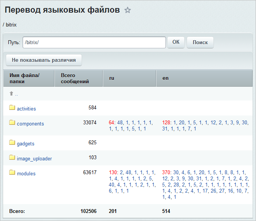Open the activities folder link
This screenshot has width=256, height=221.
26,109
